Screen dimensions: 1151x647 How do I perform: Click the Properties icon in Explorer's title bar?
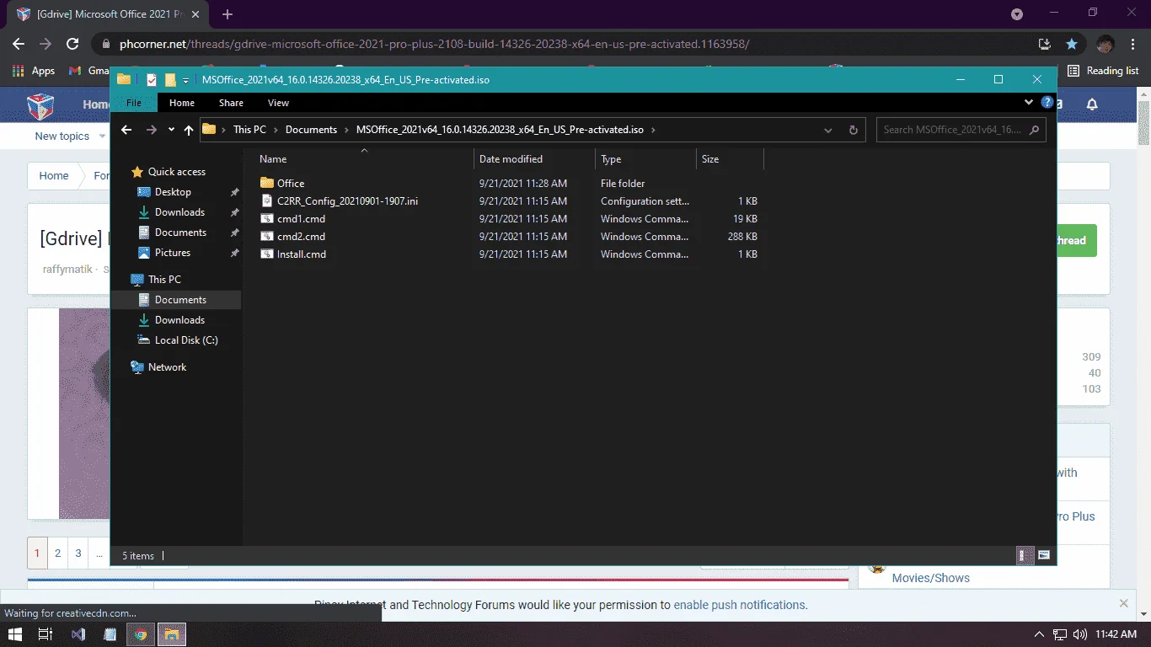tap(152, 80)
